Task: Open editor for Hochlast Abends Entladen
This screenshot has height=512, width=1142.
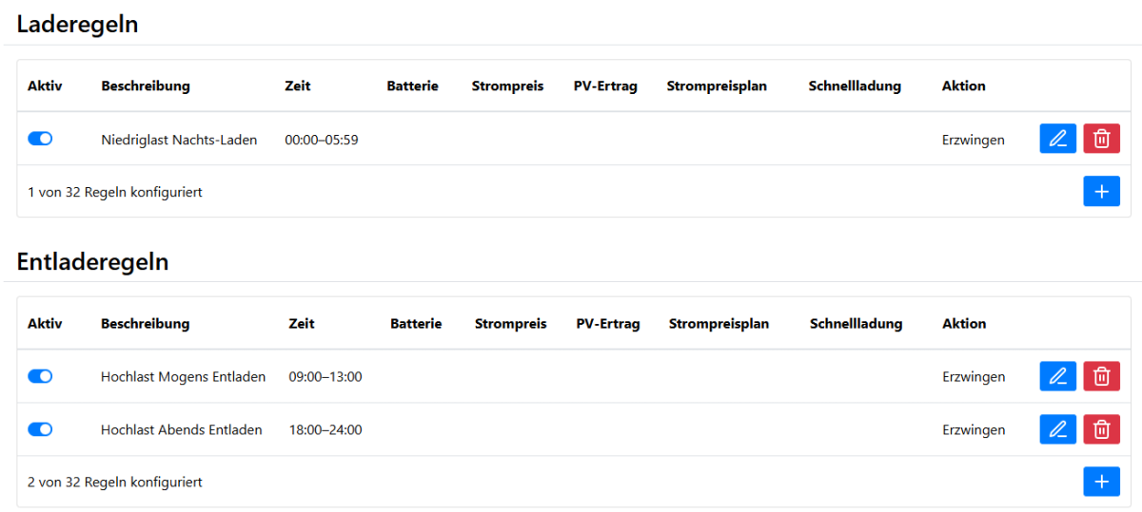Action: click(x=1057, y=429)
